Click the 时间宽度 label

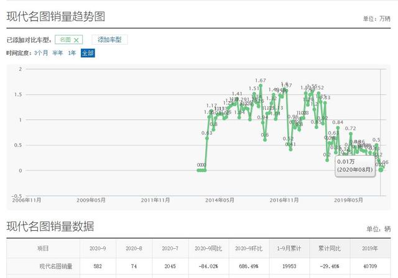click(19, 53)
